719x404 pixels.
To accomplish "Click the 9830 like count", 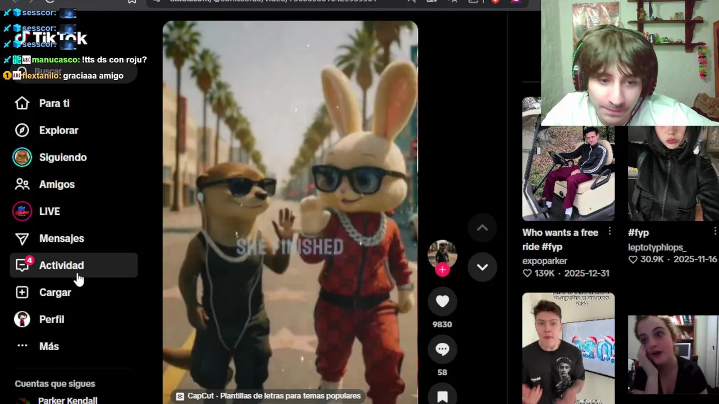I will [x=442, y=324].
